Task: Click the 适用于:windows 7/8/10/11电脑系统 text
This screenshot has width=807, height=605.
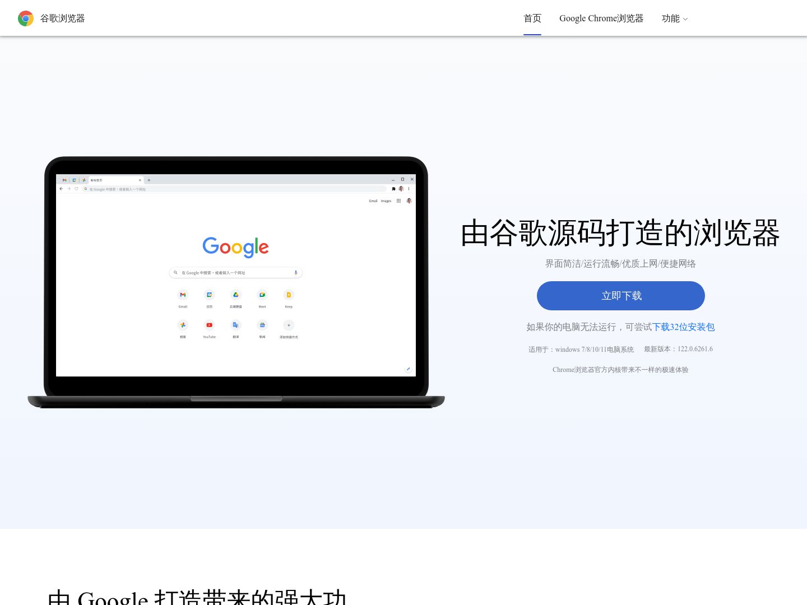Action: coord(581,350)
